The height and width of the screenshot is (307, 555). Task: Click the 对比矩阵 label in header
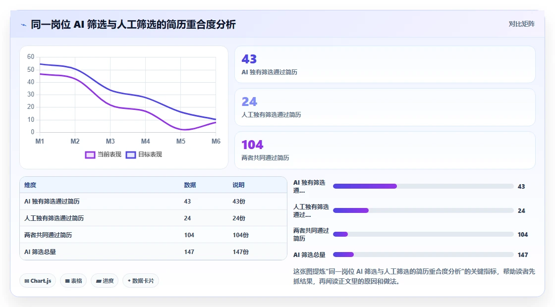521,24
